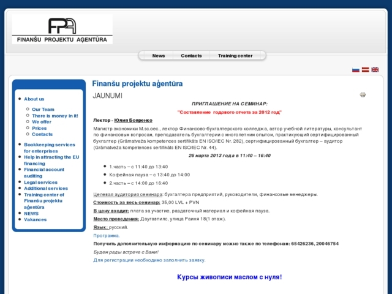Switch language with the UK flag
This screenshot has height=294, width=392.
pyautogui.click(x=375, y=70)
